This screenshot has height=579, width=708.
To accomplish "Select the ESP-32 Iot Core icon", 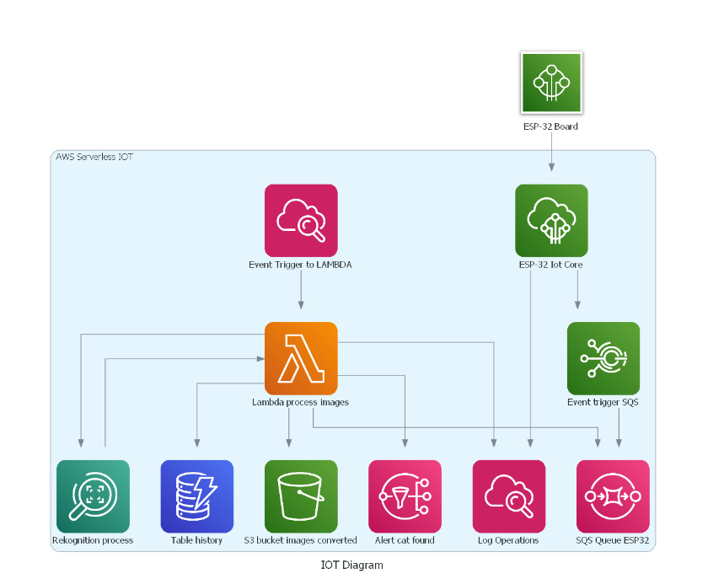I will (551, 220).
